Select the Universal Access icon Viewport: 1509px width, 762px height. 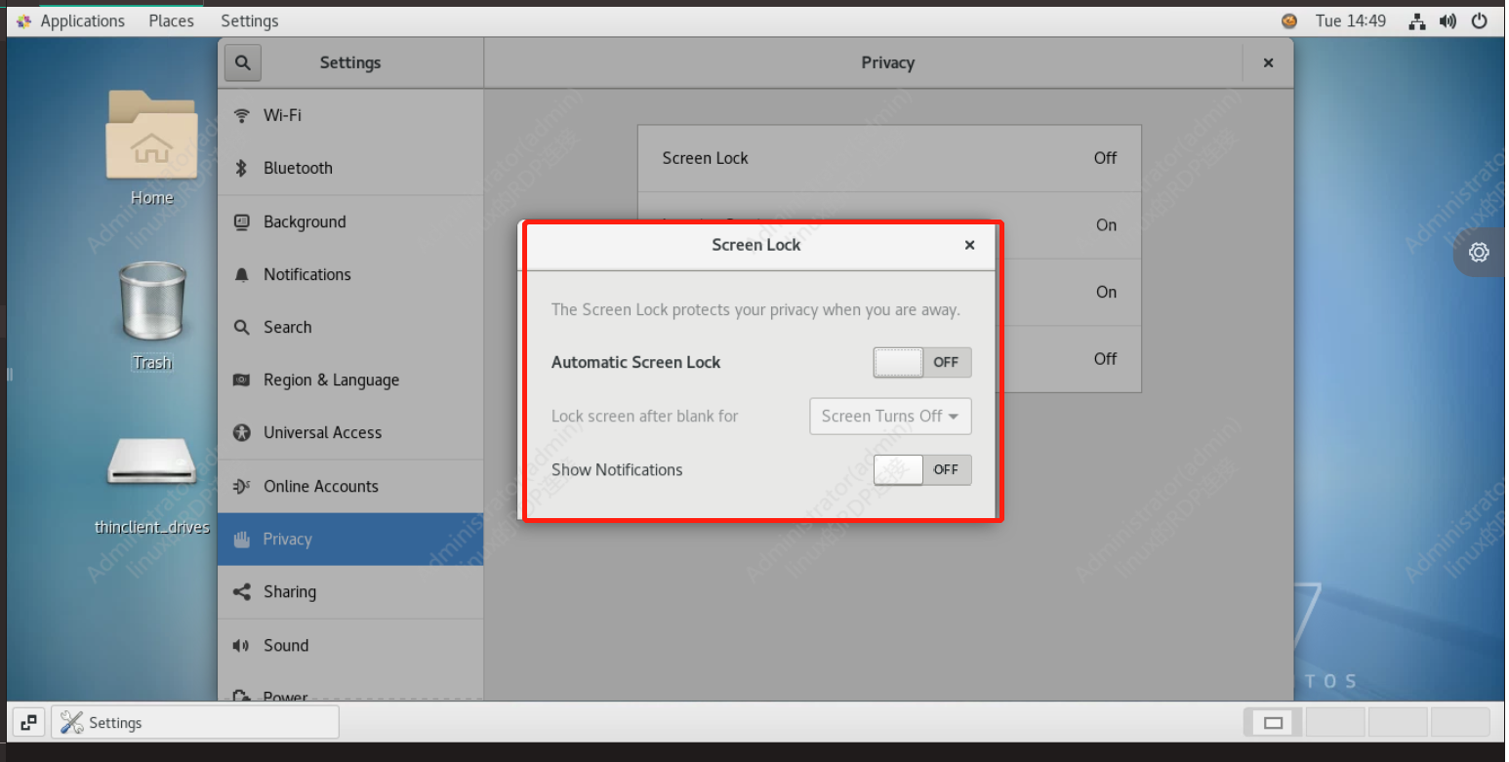click(x=241, y=432)
